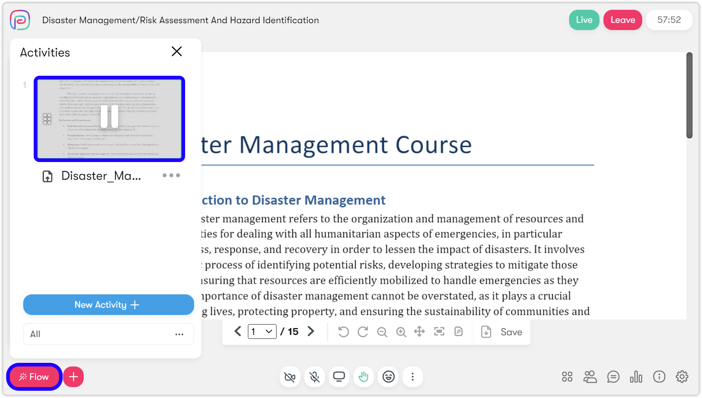The image size is (702, 398).
Task: Zoom in on the document
Action: pos(401,332)
